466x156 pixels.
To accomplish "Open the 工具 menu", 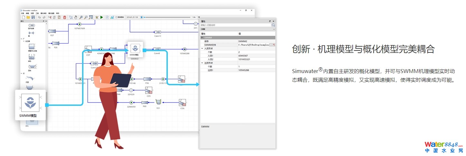I will (37, 13).
